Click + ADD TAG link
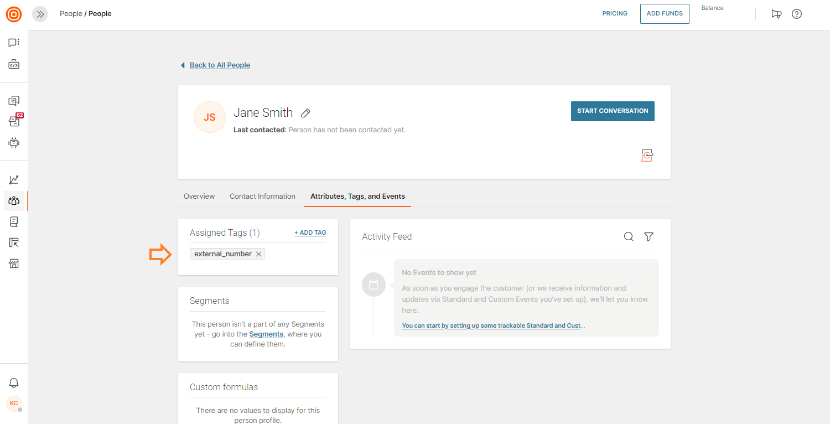The image size is (830, 424). (310, 233)
